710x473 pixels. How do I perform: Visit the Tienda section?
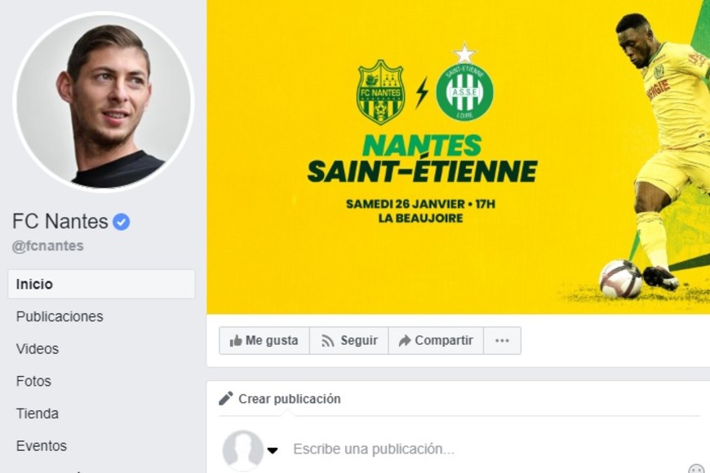[x=38, y=413]
